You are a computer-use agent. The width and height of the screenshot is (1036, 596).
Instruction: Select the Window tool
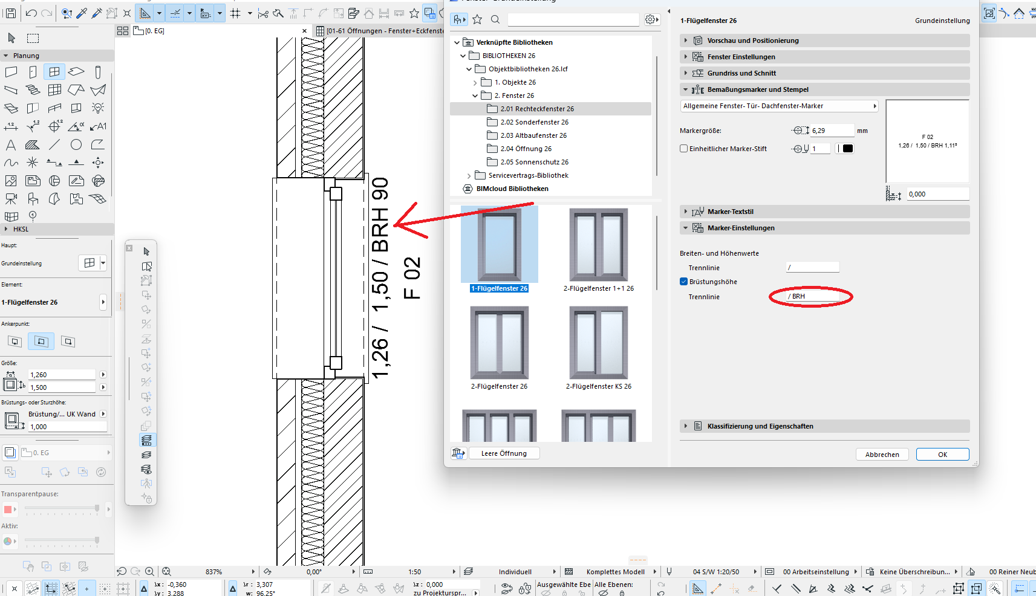point(54,72)
